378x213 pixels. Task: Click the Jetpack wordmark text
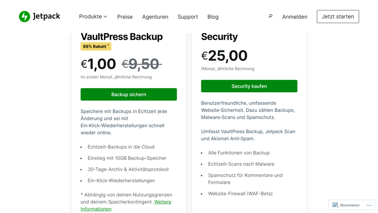pos(47,16)
